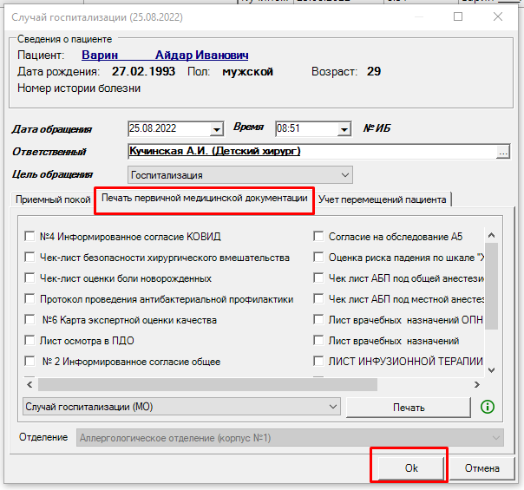
Task: Click the Отмена button
Action: (x=481, y=467)
